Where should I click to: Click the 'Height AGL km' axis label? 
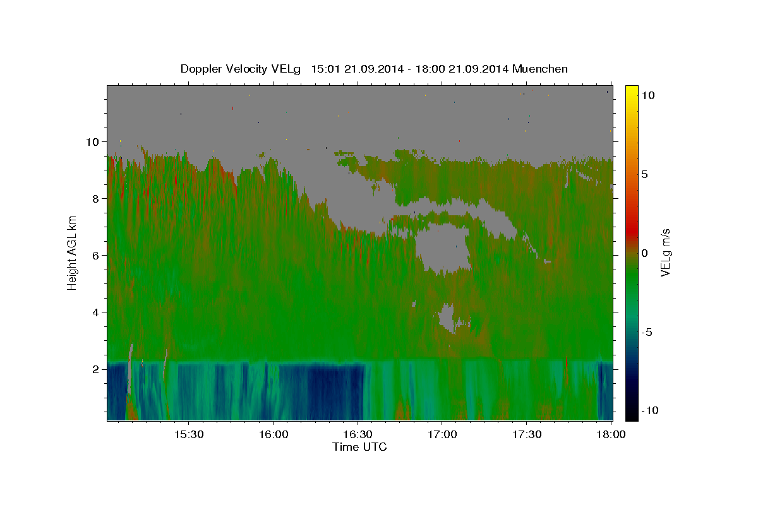[x=73, y=252]
